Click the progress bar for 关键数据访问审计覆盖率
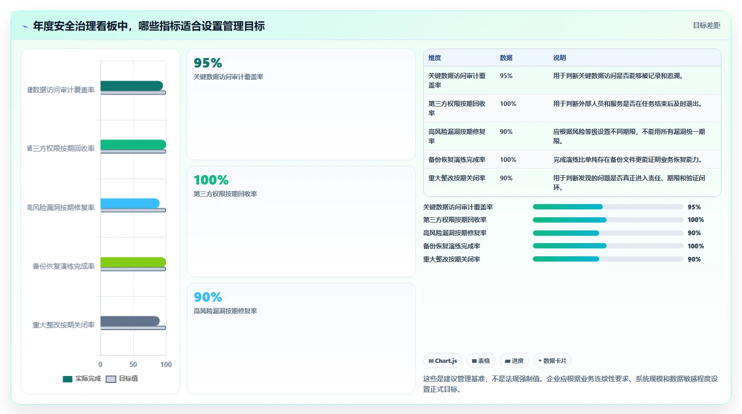 [x=608, y=207]
